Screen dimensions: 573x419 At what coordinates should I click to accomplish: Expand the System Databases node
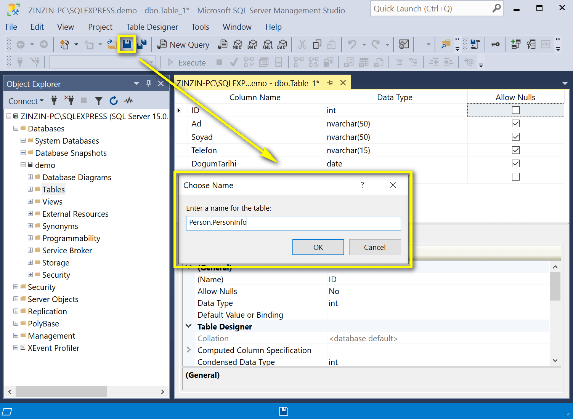point(23,141)
